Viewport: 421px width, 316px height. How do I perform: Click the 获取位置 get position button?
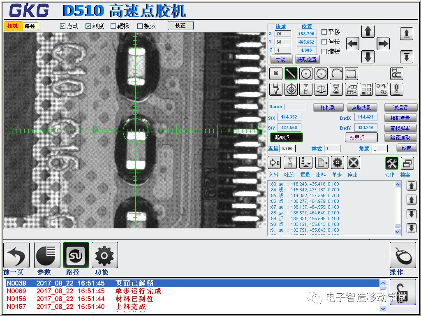(307, 59)
